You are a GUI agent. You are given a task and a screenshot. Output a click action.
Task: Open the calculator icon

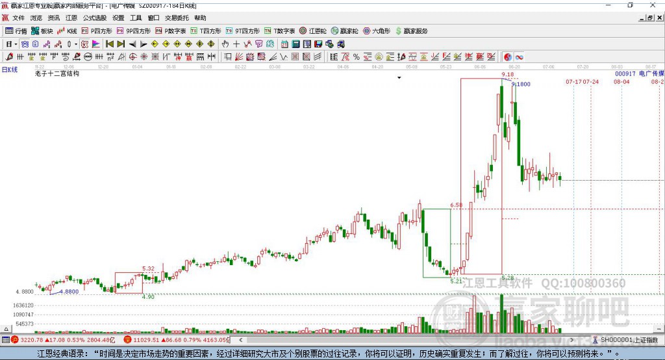pos(295,44)
